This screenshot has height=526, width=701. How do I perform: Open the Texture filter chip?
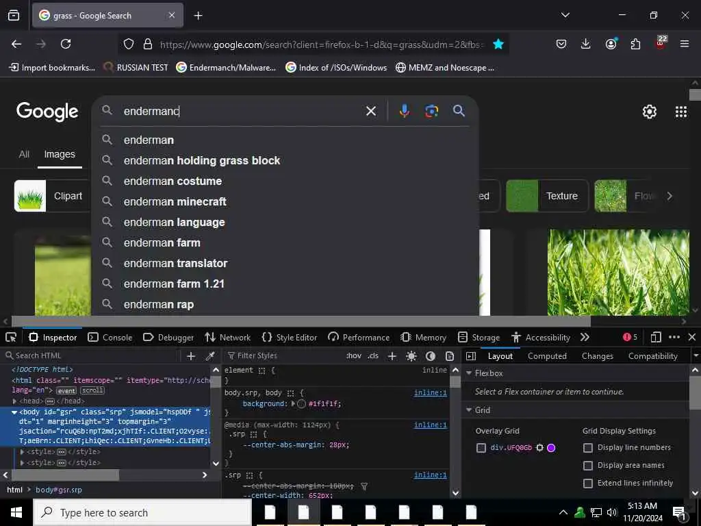547,196
